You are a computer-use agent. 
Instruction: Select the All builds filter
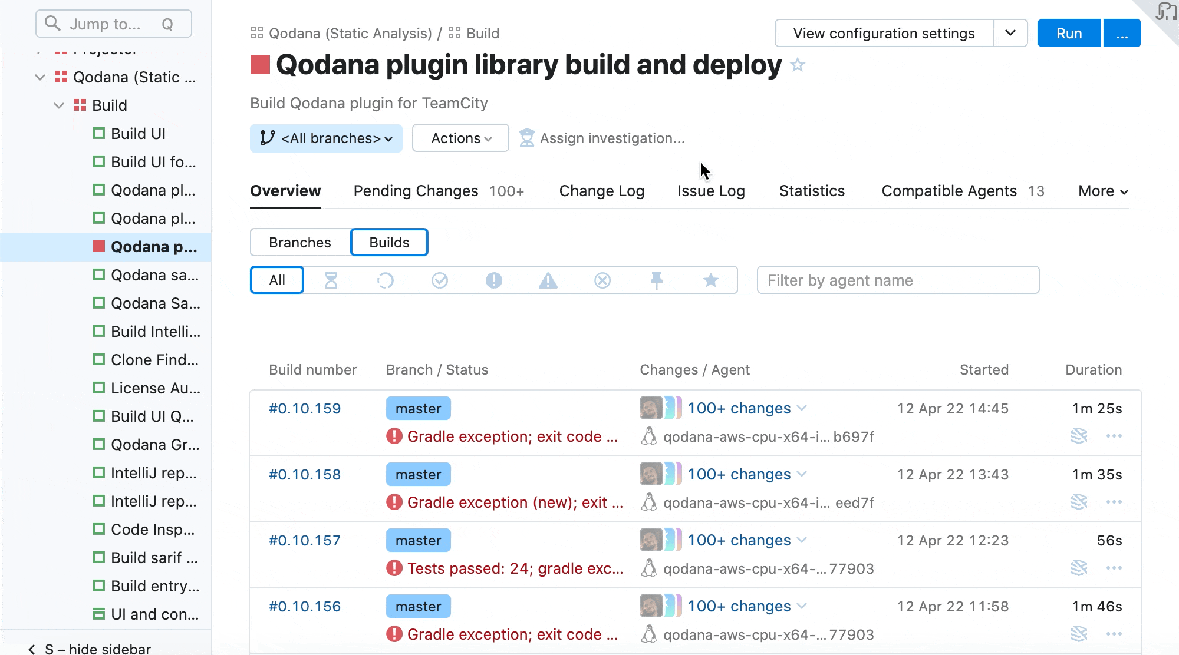click(x=277, y=280)
